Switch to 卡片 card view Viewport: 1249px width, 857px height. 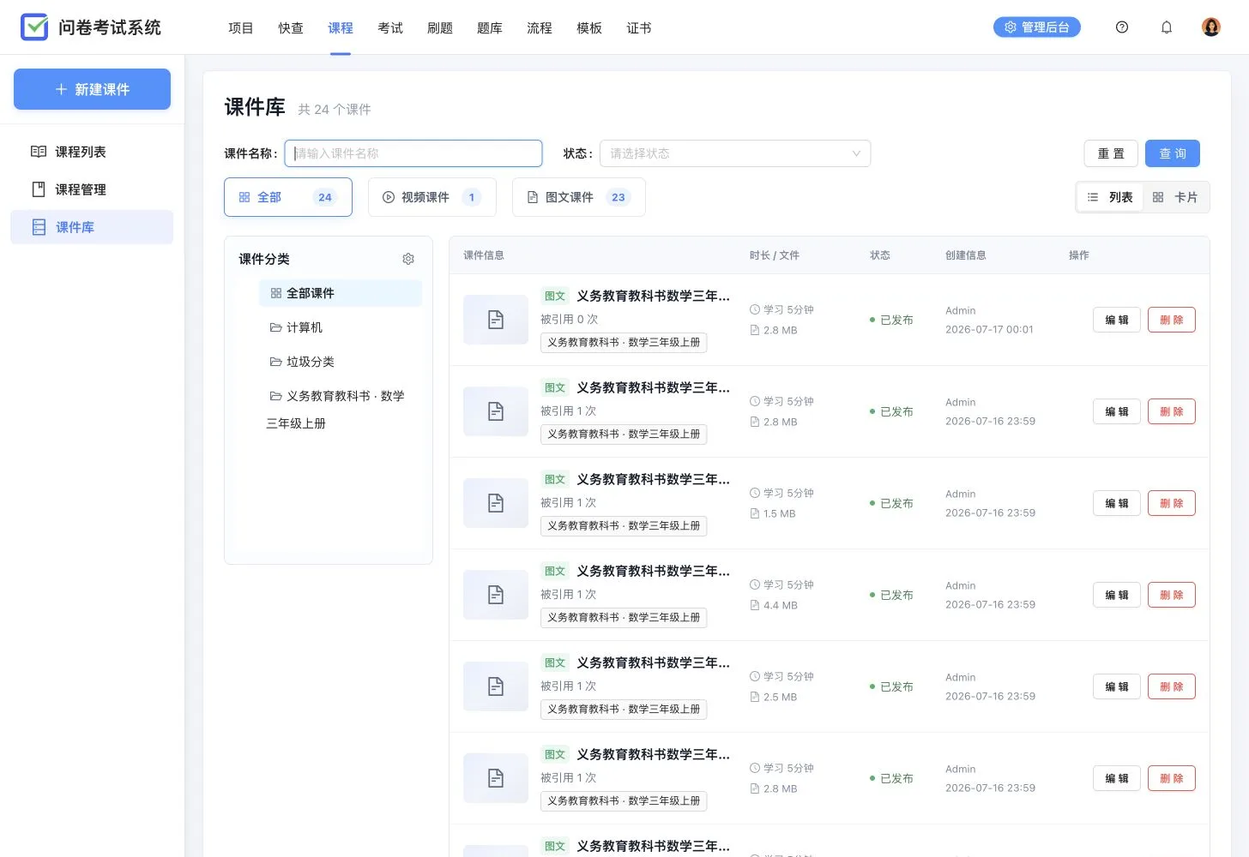tap(1175, 197)
